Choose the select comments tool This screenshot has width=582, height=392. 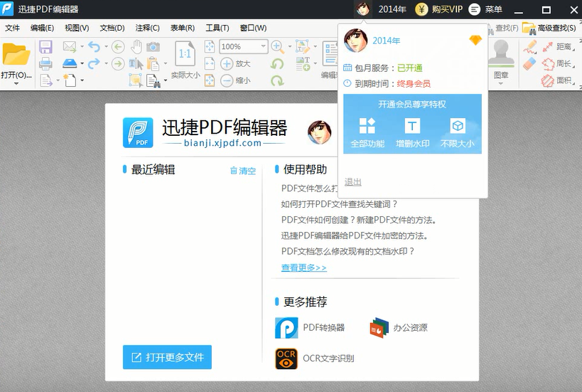(136, 80)
